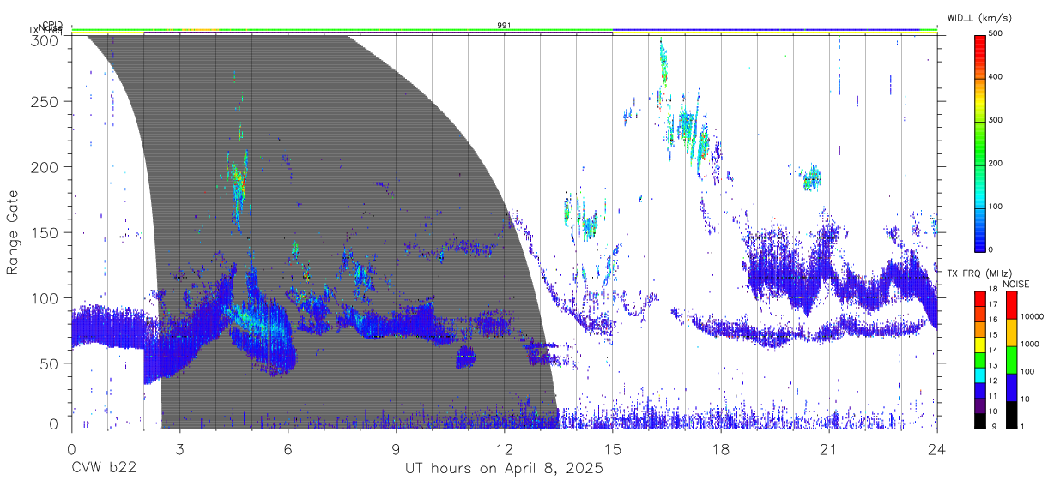The height and width of the screenshot is (486, 1054).
Task: Click the x-axis tick label '6'
Action: [288, 447]
